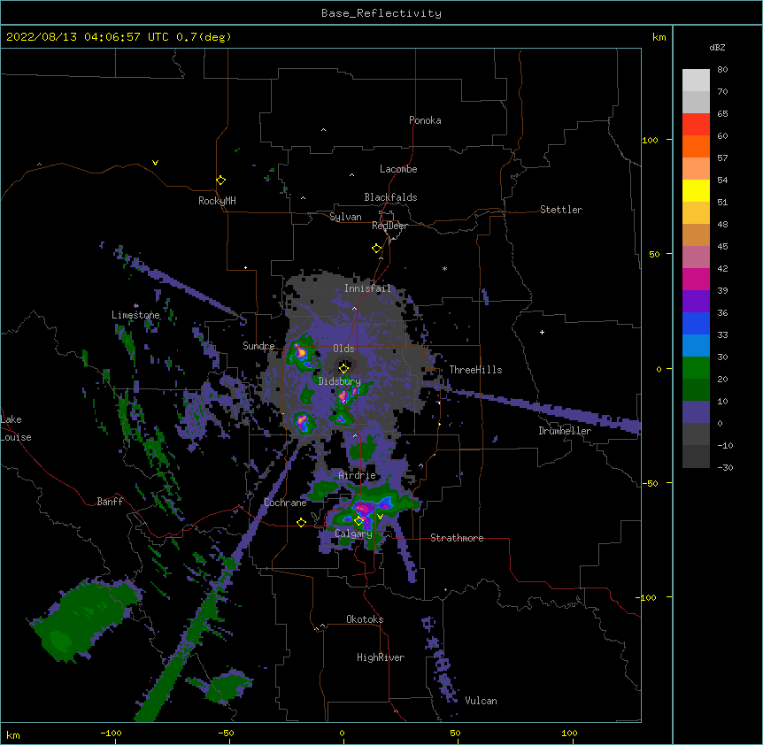Click the ThreeHills label
This screenshot has height=745, width=763.
pyautogui.click(x=475, y=370)
